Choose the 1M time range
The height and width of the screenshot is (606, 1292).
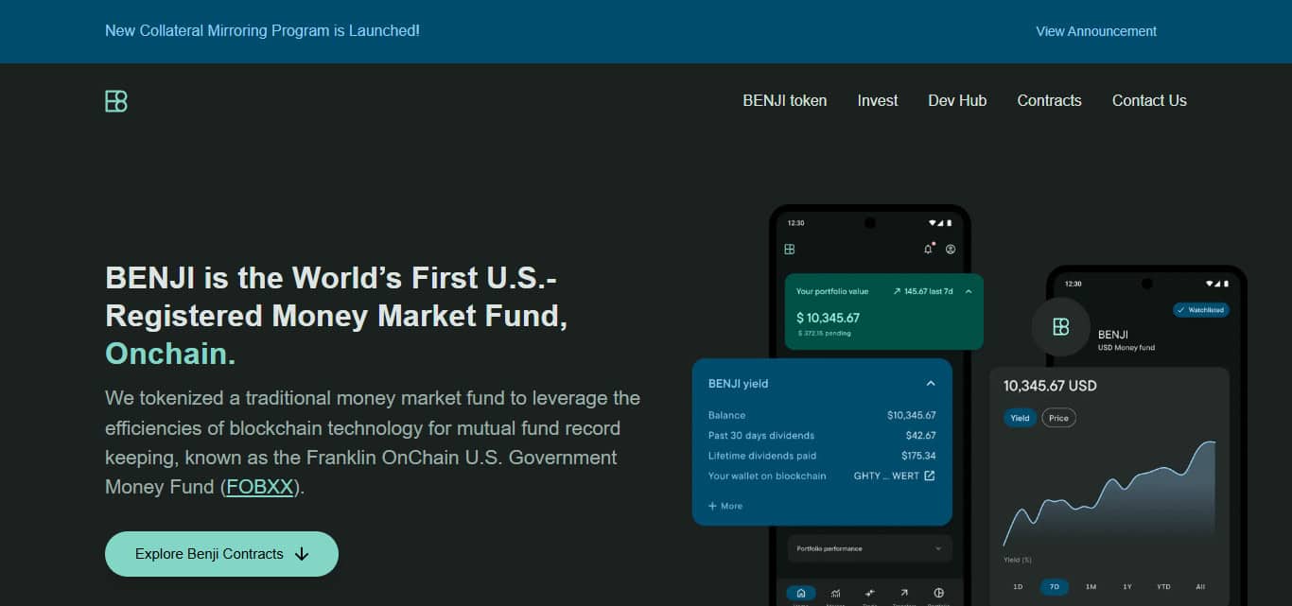point(1091,587)
